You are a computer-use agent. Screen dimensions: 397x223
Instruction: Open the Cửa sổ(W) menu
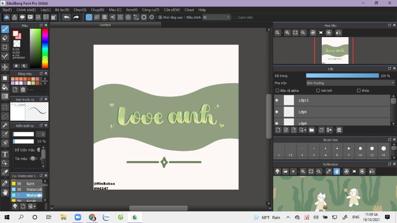(x=172, y=10)
